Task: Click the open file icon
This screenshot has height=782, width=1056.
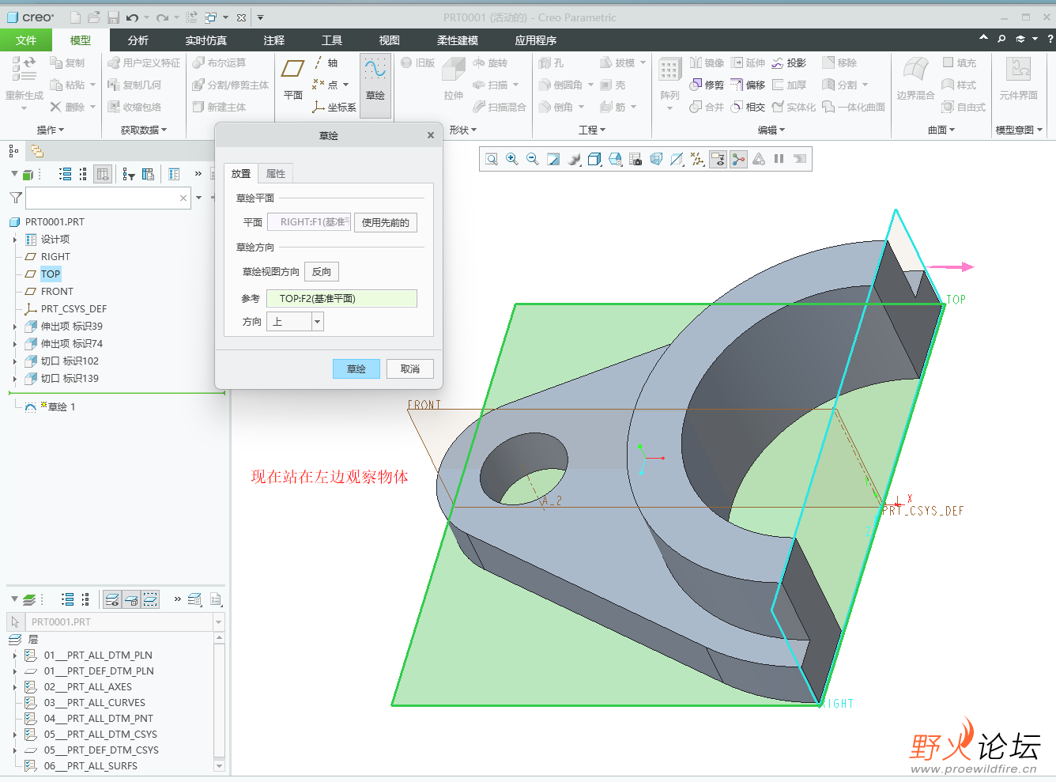Action: (x=94, y=17)
